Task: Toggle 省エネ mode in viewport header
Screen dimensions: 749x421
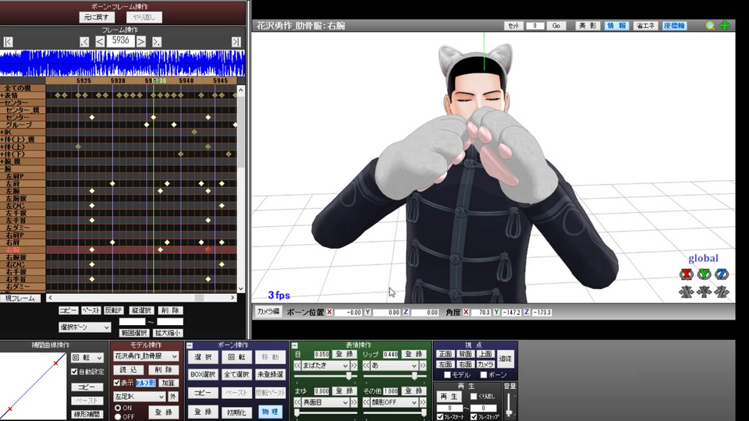Action: click(645, 26)
